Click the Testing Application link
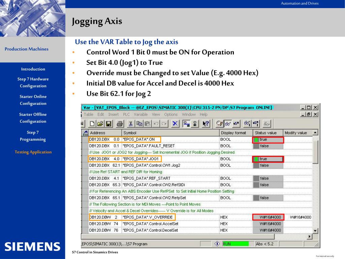The image size is (345, 259). pos(33,152)
